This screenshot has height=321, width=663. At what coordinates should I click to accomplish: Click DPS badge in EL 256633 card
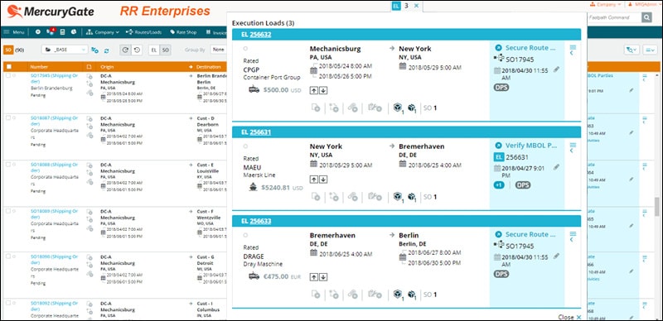coord(501,274)
